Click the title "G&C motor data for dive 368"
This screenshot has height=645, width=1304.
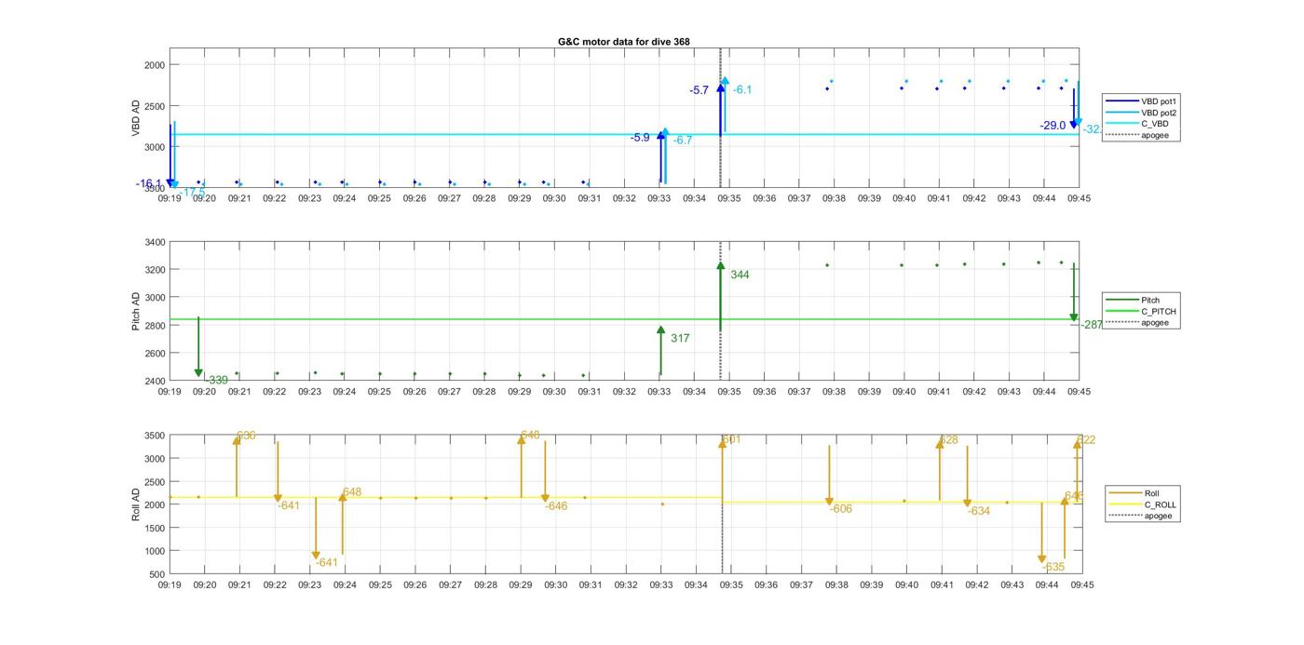click(624, 42)
